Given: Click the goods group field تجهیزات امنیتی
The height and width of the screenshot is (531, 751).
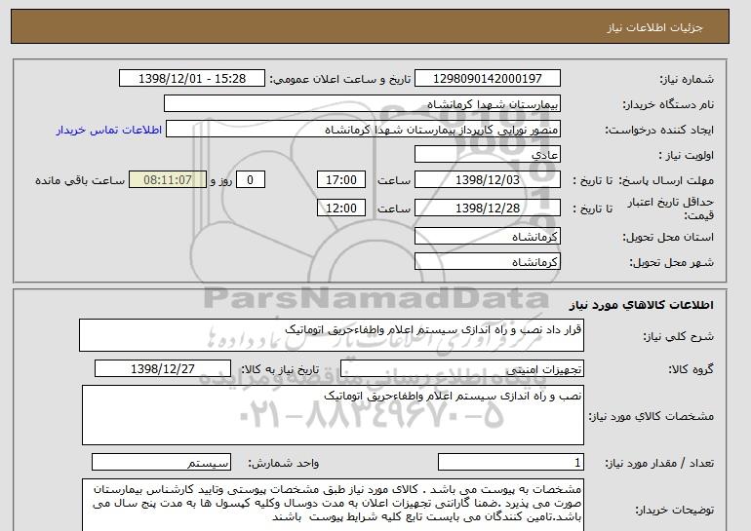Looking at the screenshot, I should click(x=461, y=369).
